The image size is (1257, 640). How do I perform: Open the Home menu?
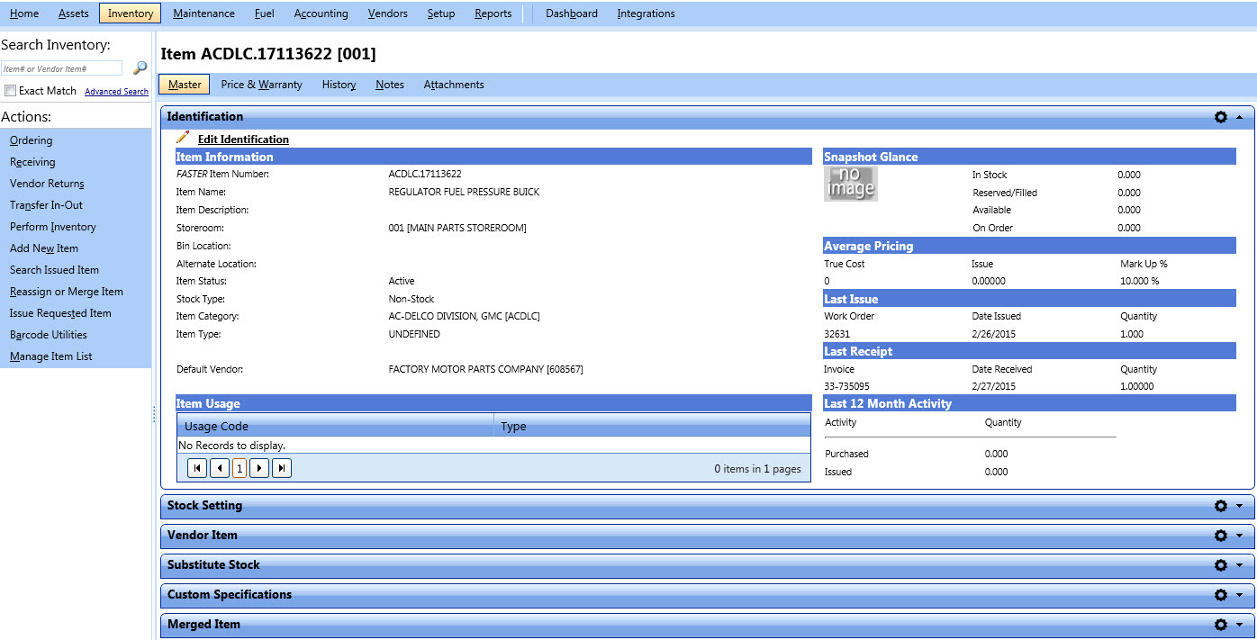click(24, 14)
